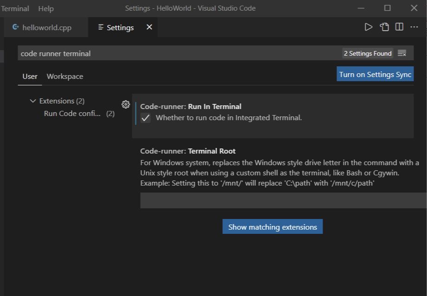Focus the Terminal Root text field
Image resolution: width=427 pixels, height=296 pixels.
click(283, 200)
